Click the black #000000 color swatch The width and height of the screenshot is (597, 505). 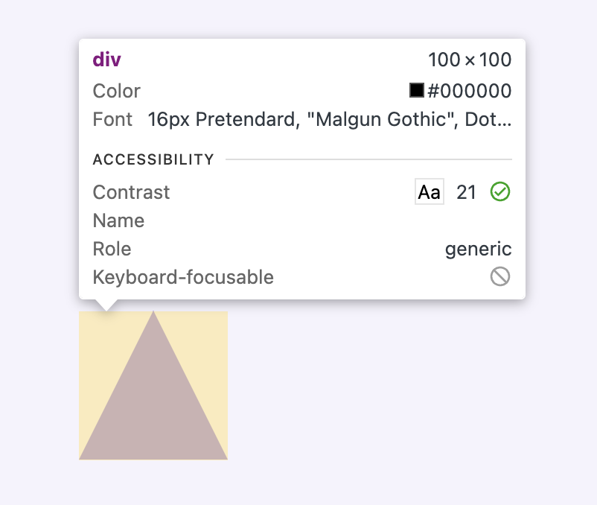coord(417,90)
